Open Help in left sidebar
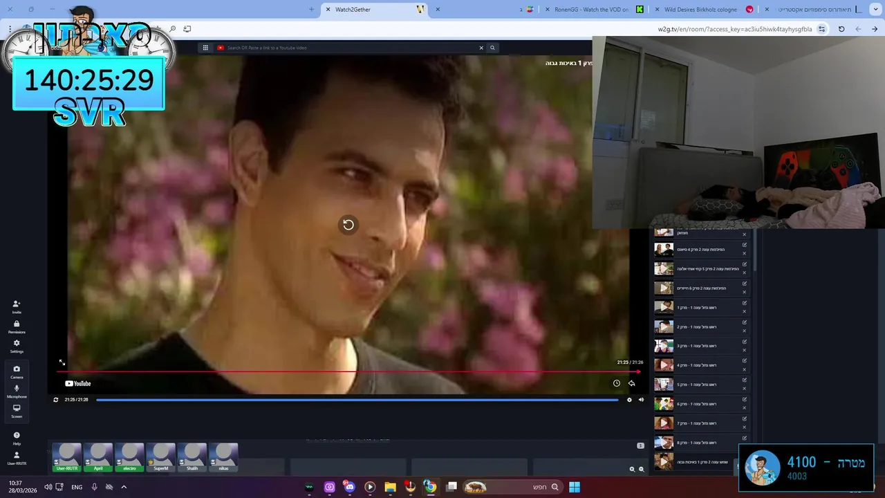 [17, 438]
